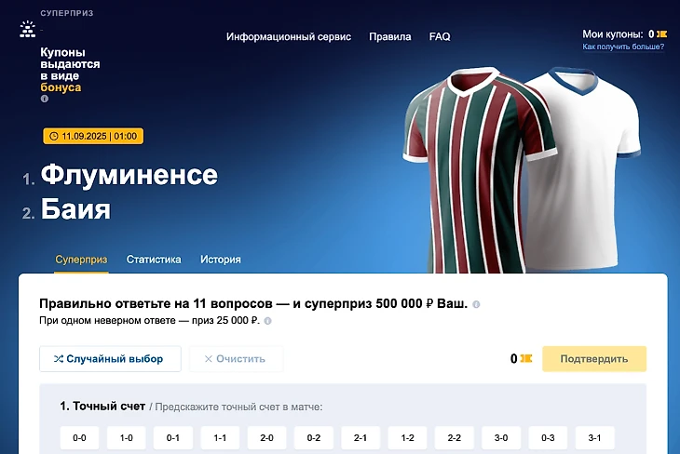Click the Fluminense striped jersey image
This screenshot has width=680, height=454.
coord(477,171)
